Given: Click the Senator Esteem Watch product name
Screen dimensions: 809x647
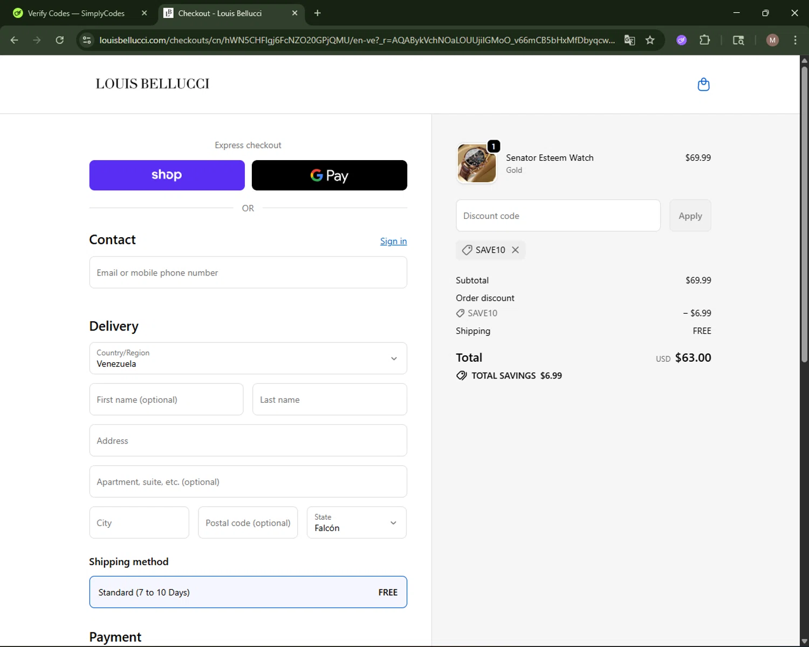Looking at the screenshot, I should point(550,157).
